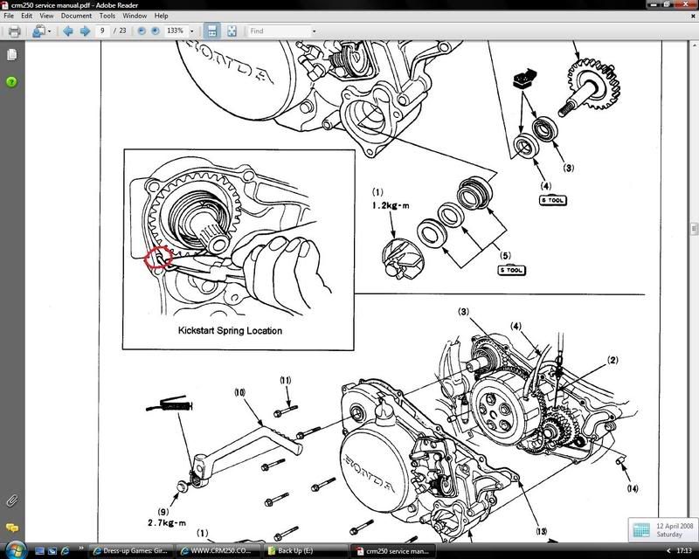Open the Windows Start menu

coord(16,550)
